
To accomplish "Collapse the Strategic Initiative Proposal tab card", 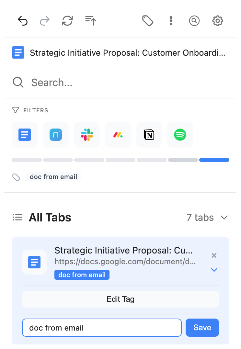I will point(214,270).
